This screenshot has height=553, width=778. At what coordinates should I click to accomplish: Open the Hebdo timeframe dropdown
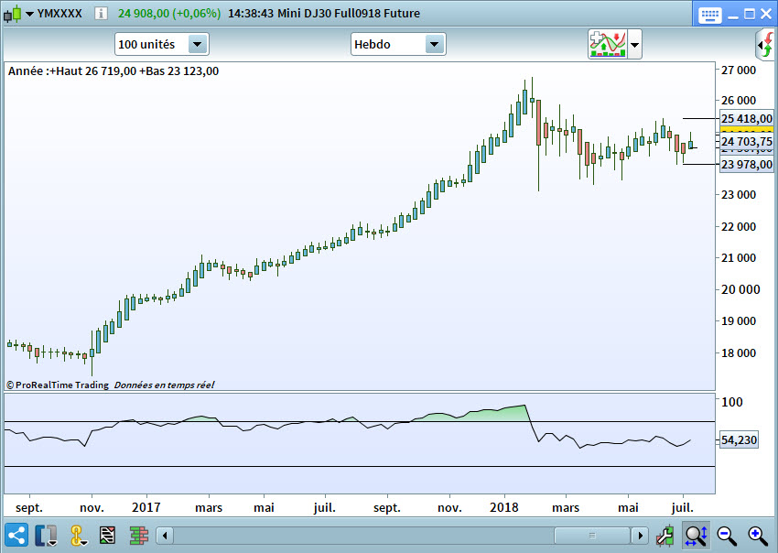coord(398,44)
